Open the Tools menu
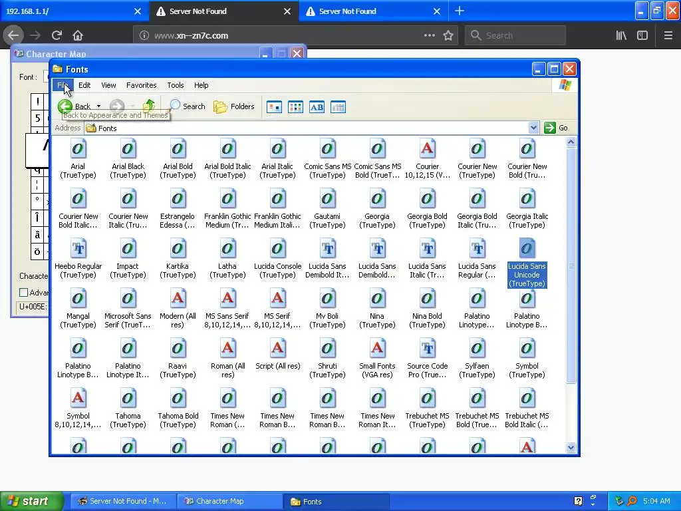Image resolution: width=681 pixels, height=511 pixels. (x=176, y=85)
